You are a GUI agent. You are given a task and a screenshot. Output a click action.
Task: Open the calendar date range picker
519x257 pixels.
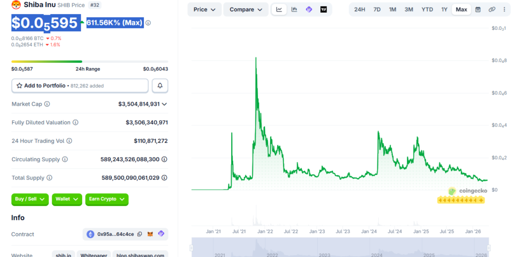[x=478, y=10]
